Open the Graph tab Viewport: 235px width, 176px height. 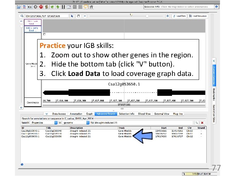tap(89, 114)
